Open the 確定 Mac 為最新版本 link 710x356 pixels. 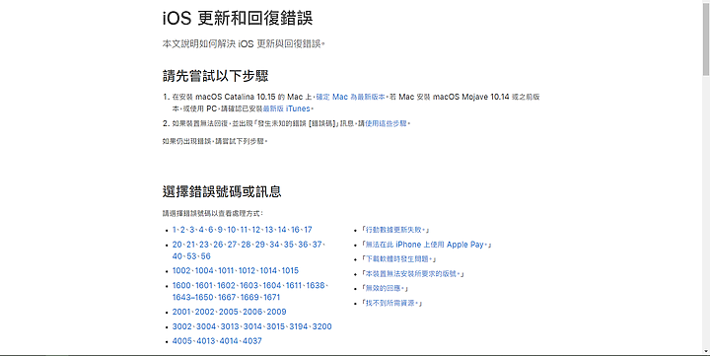(350, 97)
